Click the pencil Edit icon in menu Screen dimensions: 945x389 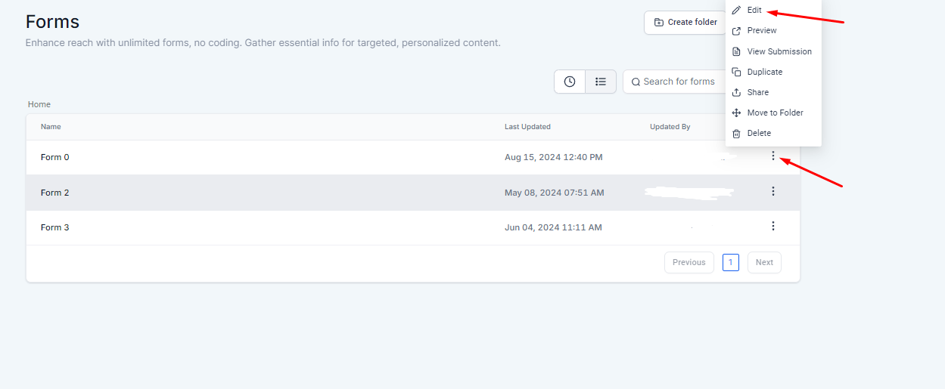(736, 11)
